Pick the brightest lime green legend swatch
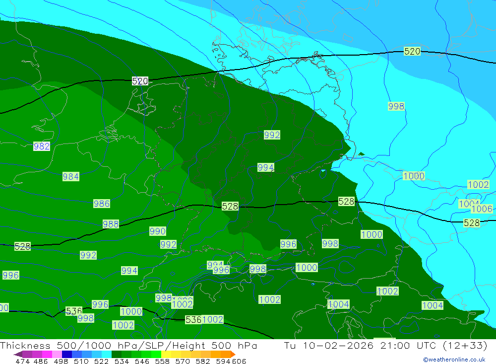496x364 pixels. (156, 354)
